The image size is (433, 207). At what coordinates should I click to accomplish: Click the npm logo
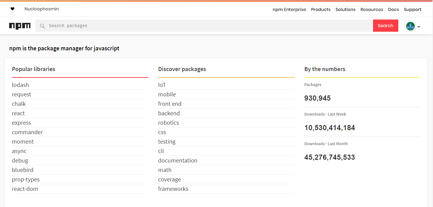(x=20, y=26)
